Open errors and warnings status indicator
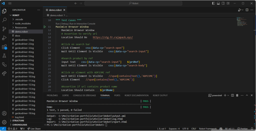This screenshot has width=256, height=131. point(12,129)
